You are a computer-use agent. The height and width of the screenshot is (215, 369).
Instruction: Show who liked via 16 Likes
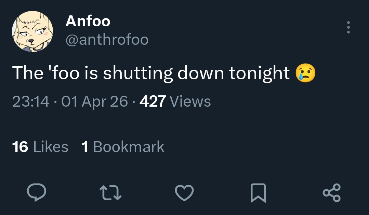pyautogui.click(x=40, y=147)
